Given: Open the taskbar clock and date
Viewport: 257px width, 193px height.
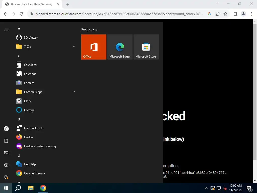Looking at the screenshot, I should point(235,188).
